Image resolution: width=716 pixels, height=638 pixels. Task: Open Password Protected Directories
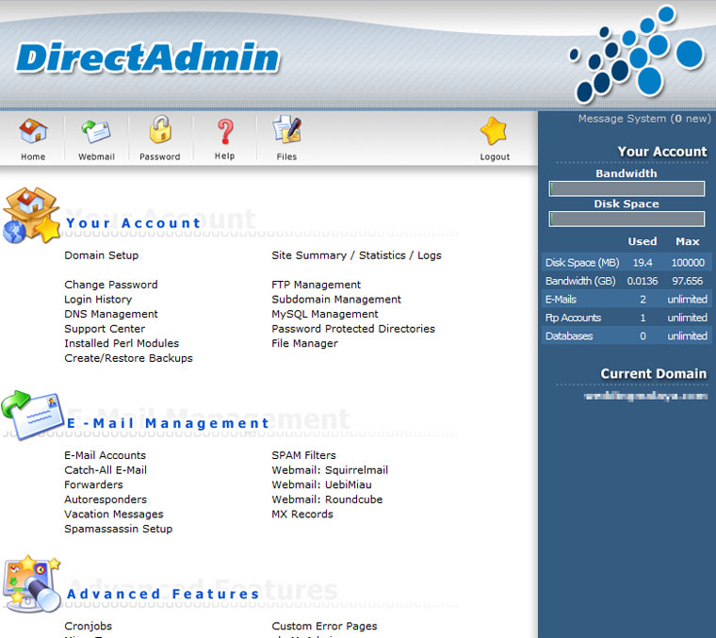coord(353,329)
